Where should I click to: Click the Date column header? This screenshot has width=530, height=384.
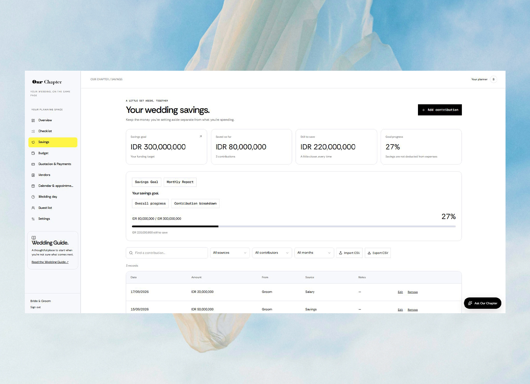[x=133, y=277]
